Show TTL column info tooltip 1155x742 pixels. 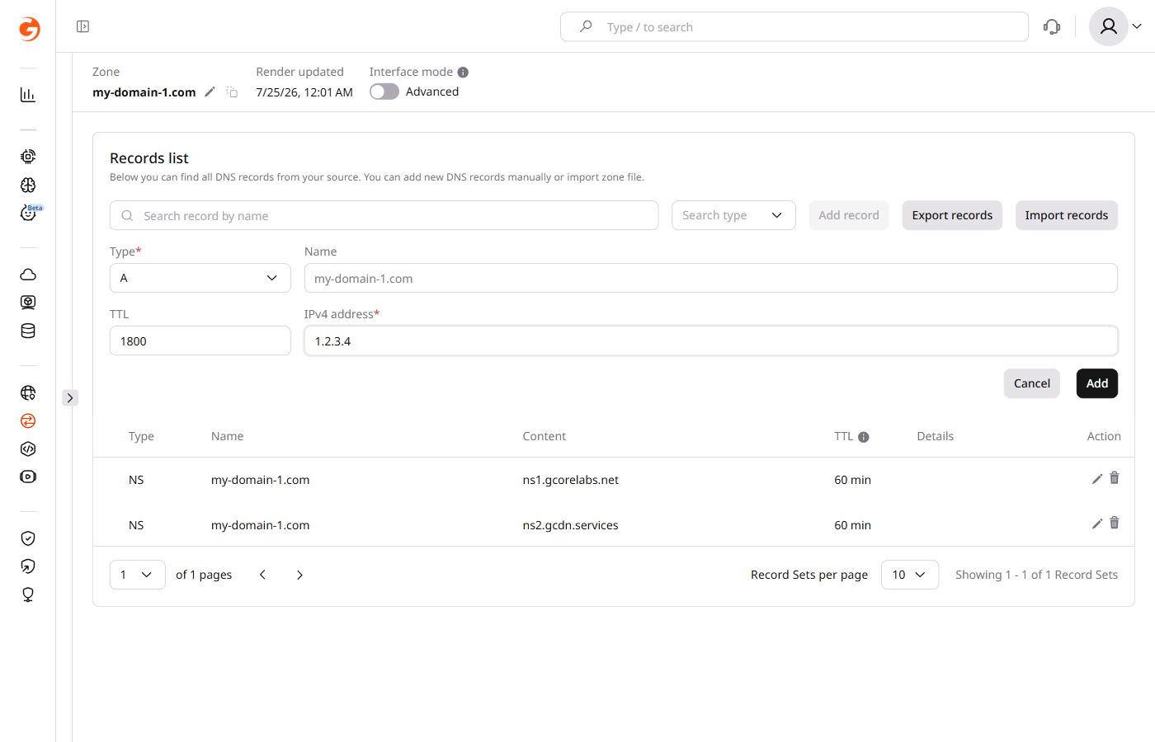(x=864, y=437)
